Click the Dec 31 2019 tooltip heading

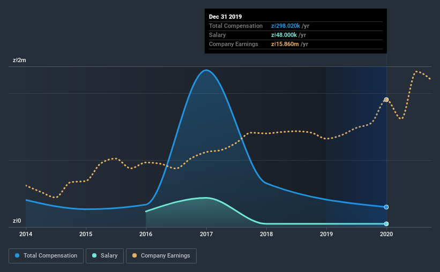click(x=225, y=17)
